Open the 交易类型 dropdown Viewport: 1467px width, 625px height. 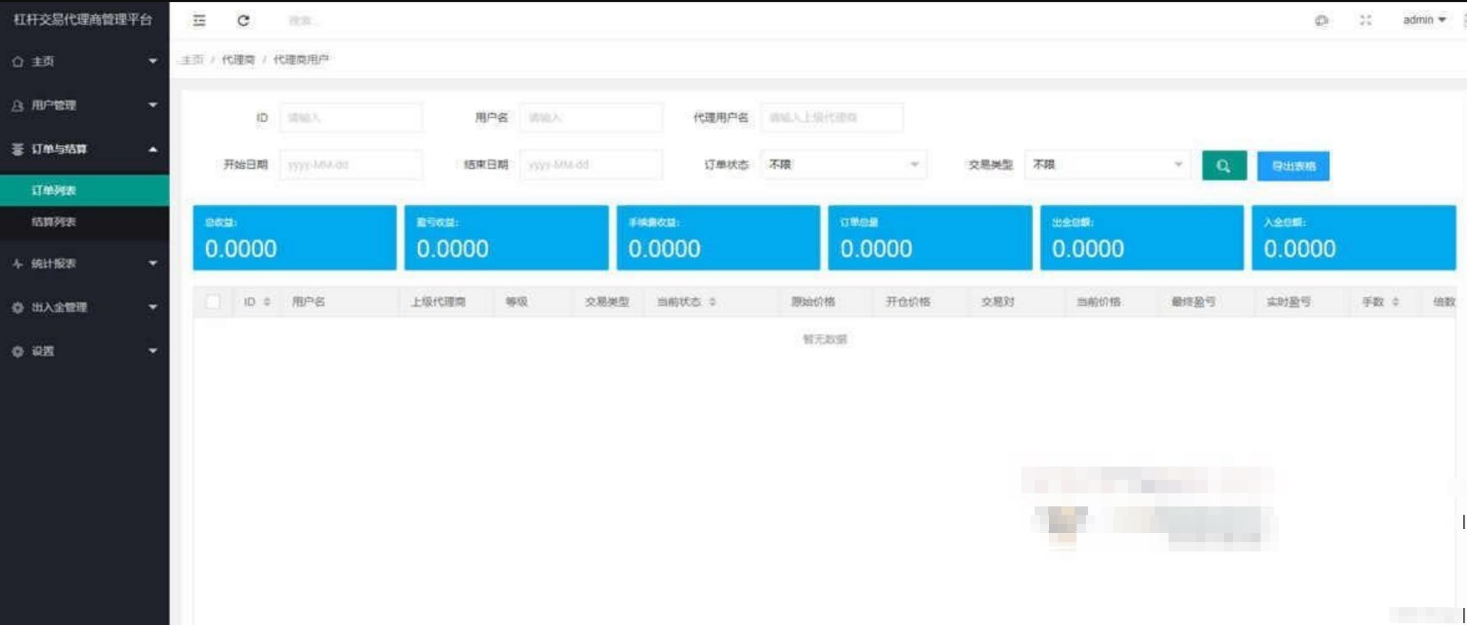(x=1107, y=165)
